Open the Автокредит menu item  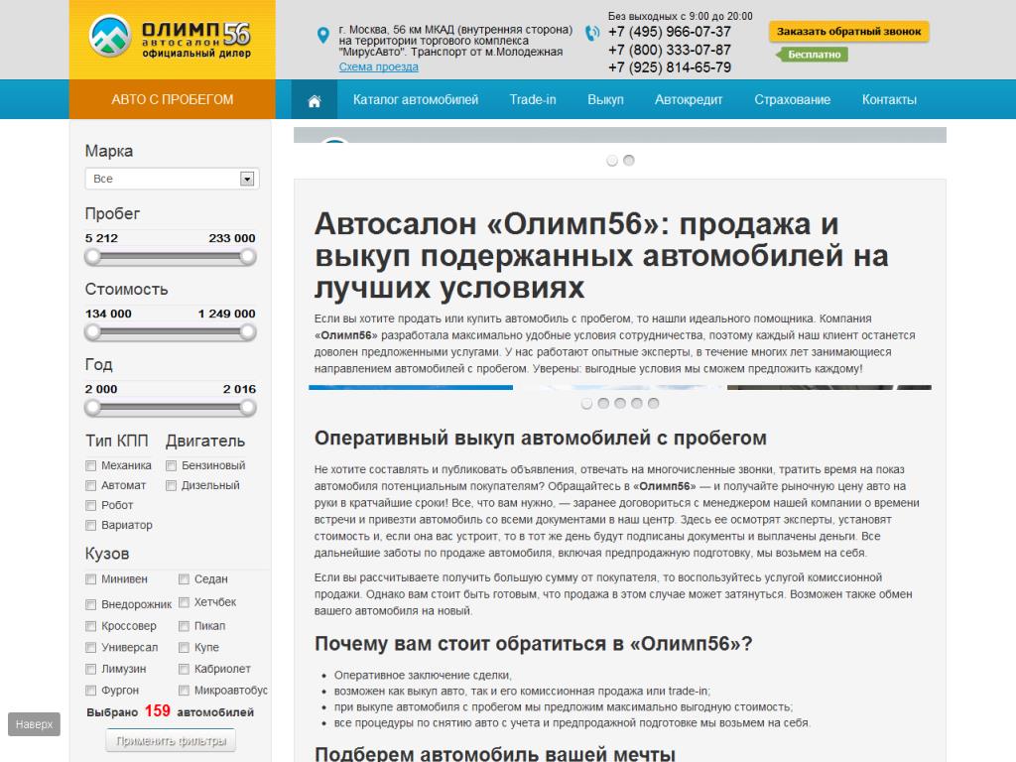(689, 100)
